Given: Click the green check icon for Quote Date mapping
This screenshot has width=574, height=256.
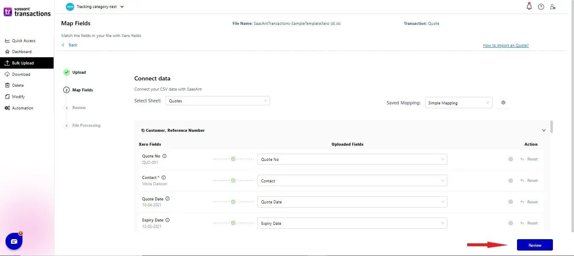Looking at the screenshot, I should point(233,202).
